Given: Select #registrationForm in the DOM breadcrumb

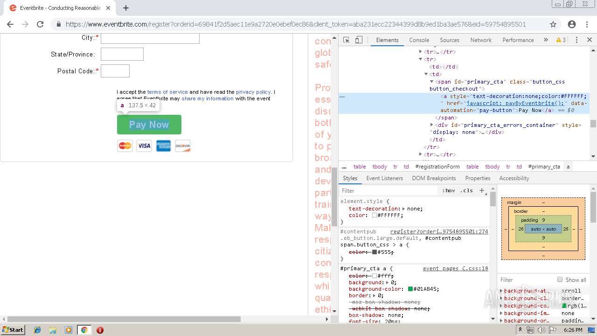Looking at the screenshot, I should tap(437, 167).
